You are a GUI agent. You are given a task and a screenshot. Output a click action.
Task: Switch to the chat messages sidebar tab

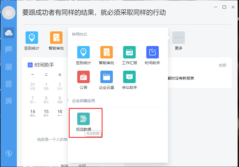9,50
